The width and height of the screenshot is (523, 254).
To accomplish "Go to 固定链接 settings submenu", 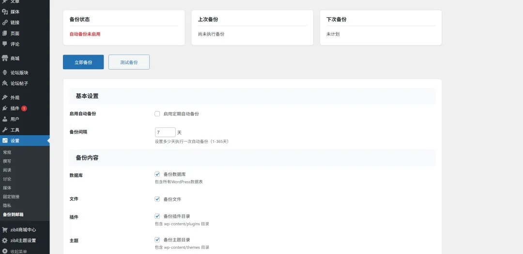I will pos(11,197).
